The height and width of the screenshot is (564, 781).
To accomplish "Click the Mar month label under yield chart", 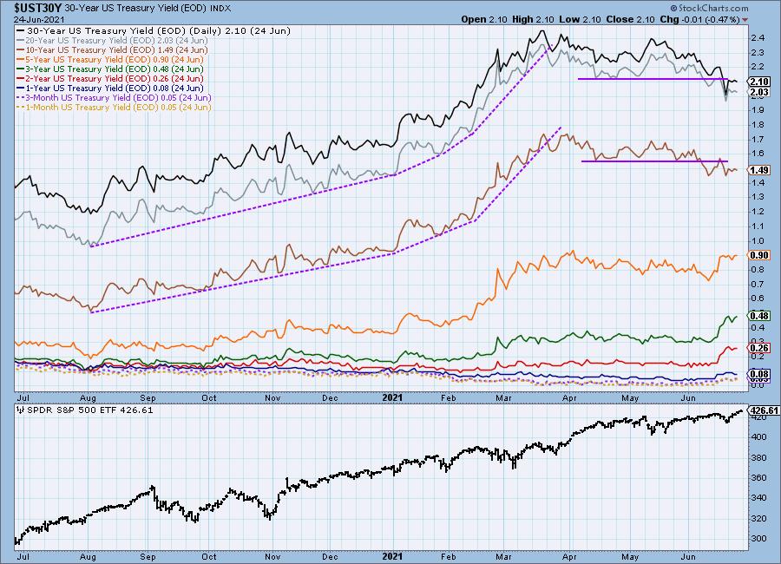I will 503,398.
